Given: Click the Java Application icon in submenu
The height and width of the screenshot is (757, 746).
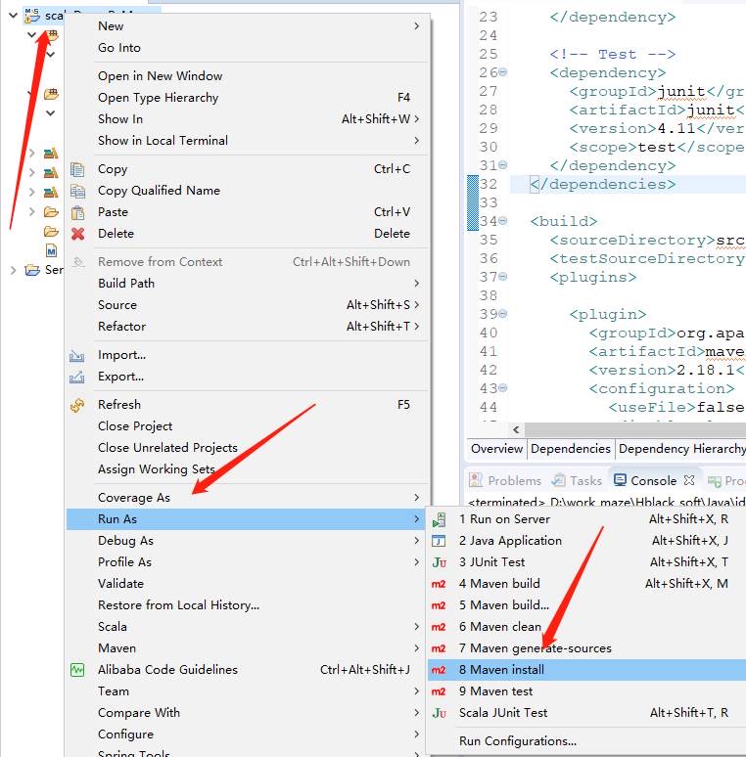Looking at the screenshot, I should pyautogui.click(x=439, y=541).
